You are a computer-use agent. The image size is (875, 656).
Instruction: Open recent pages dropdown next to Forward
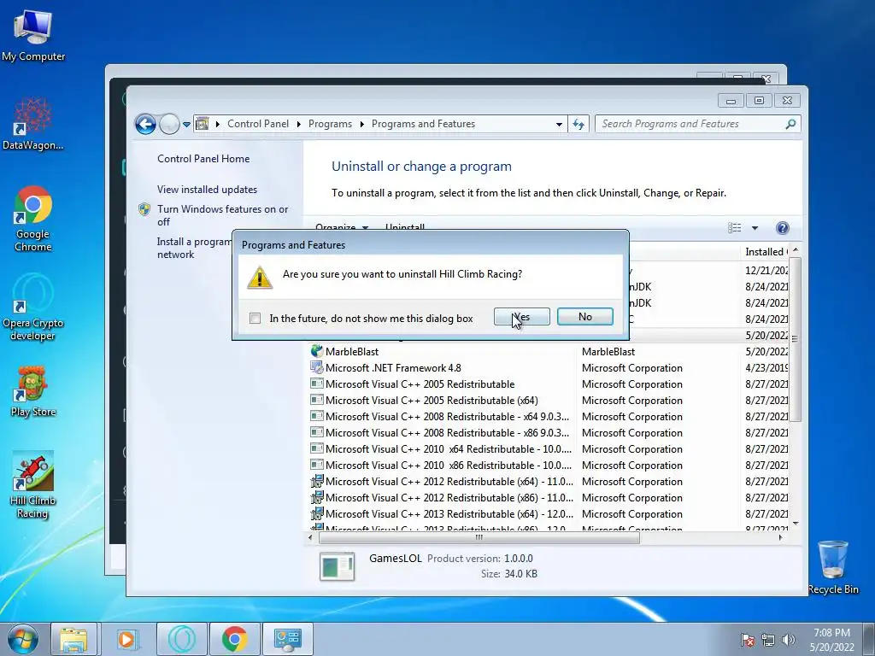click(186, 125)
